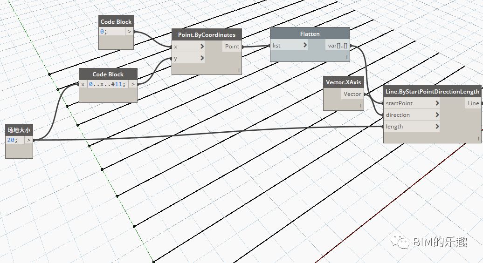The image size is (483, 263).
Task: Open the length port chevron
Action: pyautogui.click(x=437, y=127)
